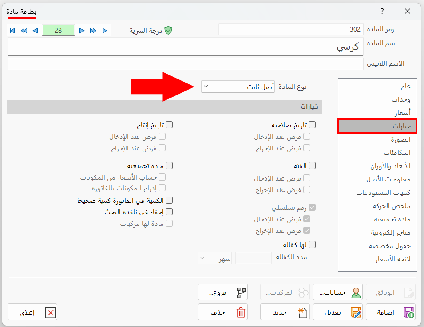The width and height of the screenshot is (424, 327).
Task: Click the حذف delete button
Action: click(223, 312)
